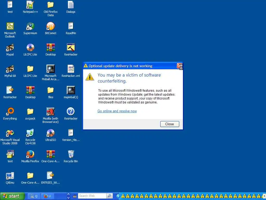The image size is (266, 200).
Task: Switch to the Q taskbar window
Action: (34, 196)
